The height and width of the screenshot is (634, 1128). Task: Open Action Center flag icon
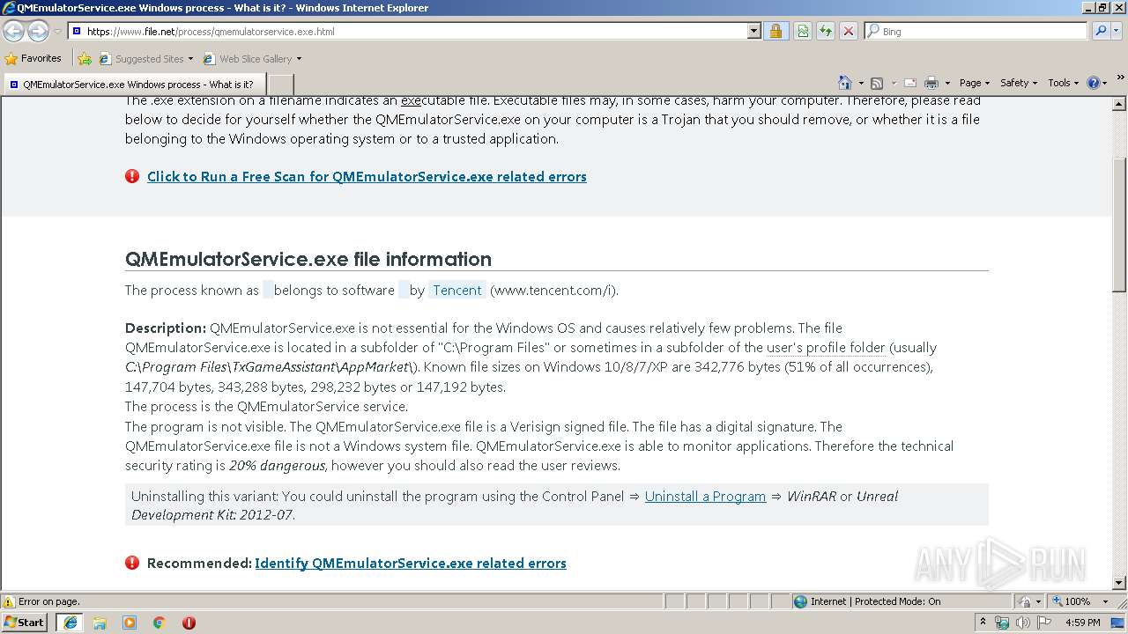[1043, 623]
